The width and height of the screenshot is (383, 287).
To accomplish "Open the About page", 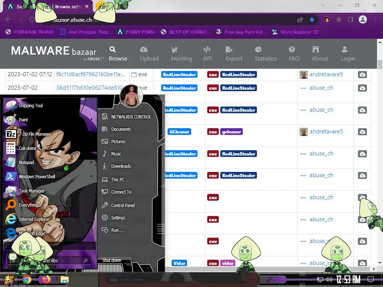I will coord(320,54).
